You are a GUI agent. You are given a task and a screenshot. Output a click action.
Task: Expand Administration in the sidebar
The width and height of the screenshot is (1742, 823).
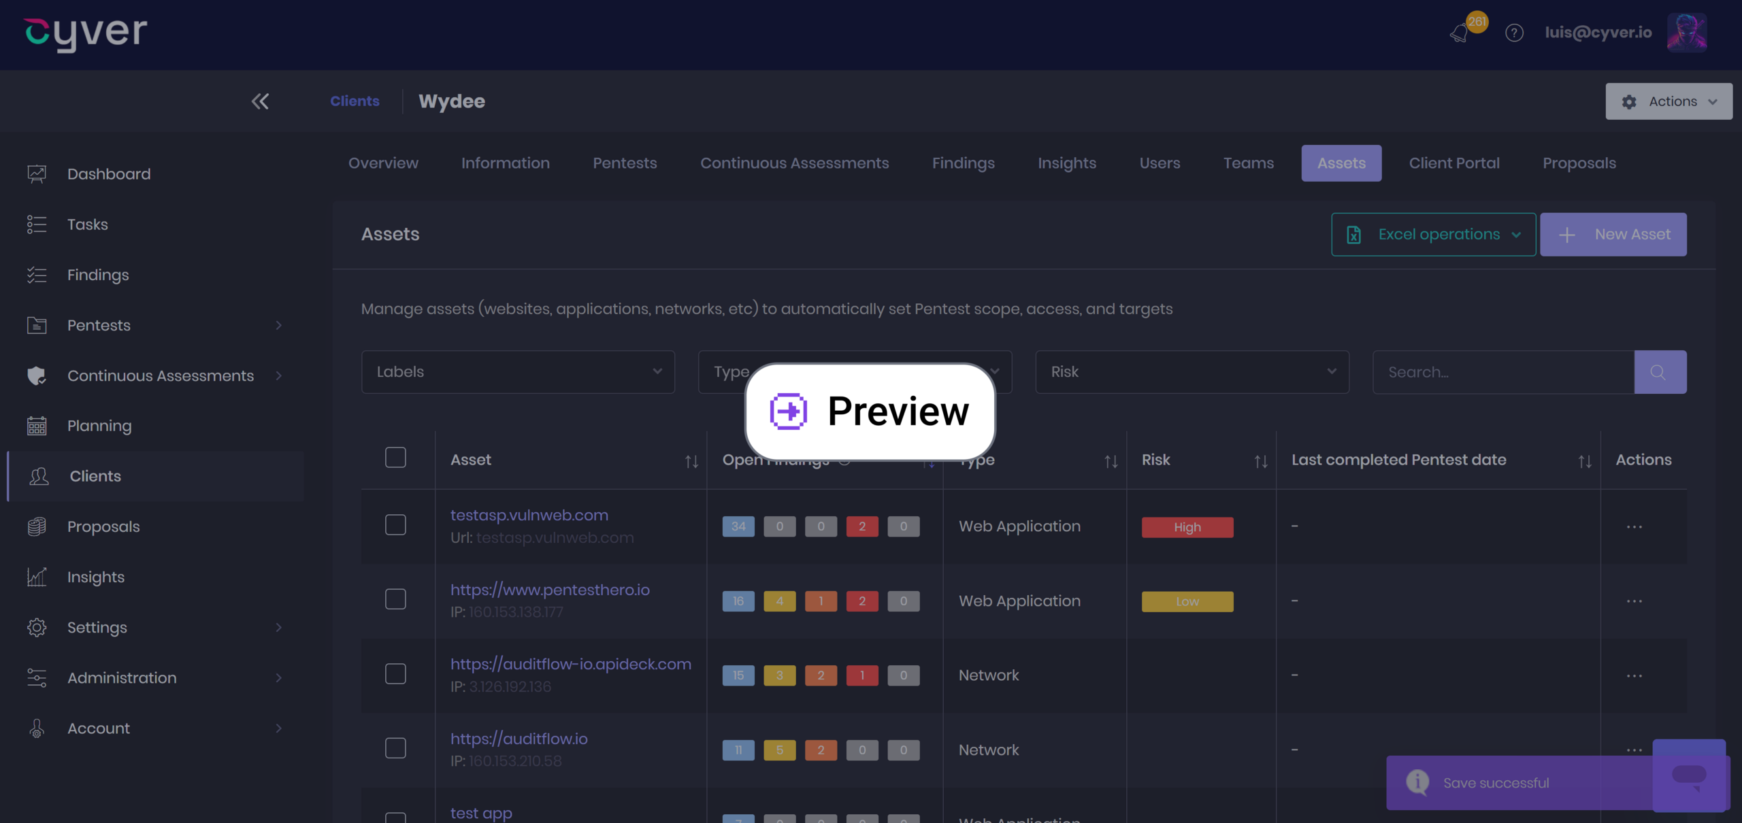pos(278,677)
